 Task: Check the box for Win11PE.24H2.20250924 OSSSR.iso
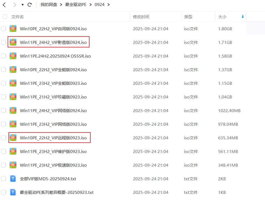[x=4, y=56]
